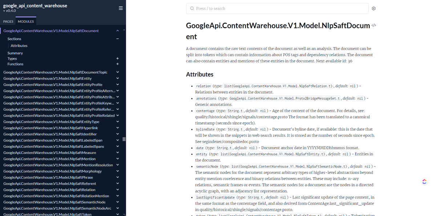Expand NlpSaftEntityProfile chevron
This screenshot has height=216, width=436.
[117, 85]
